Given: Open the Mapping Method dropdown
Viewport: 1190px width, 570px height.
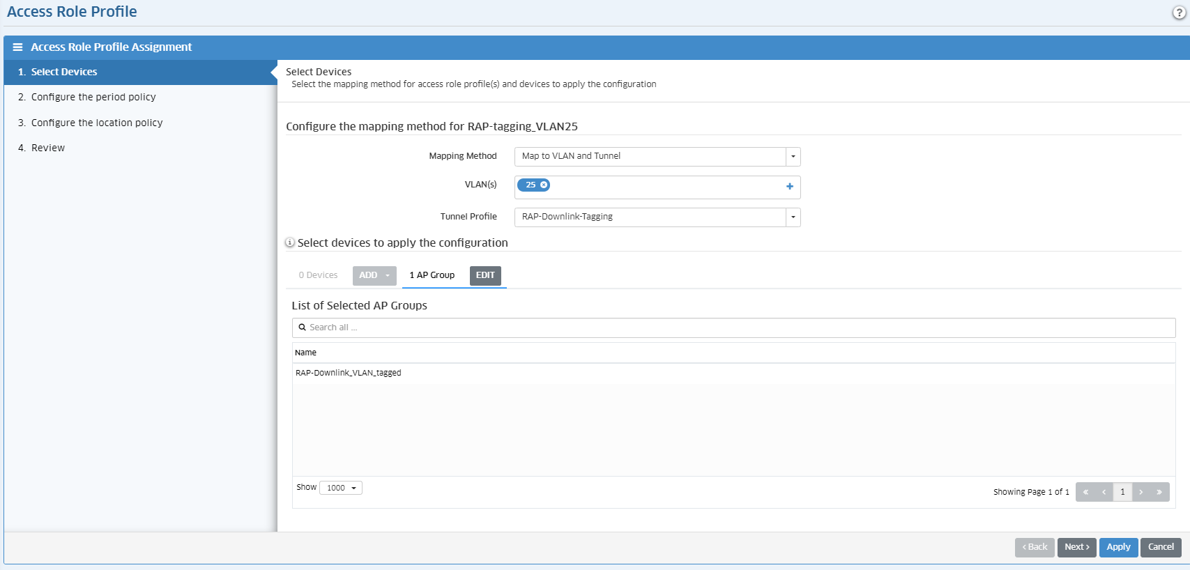Looking at the screenshot, I should pos(793,156).
